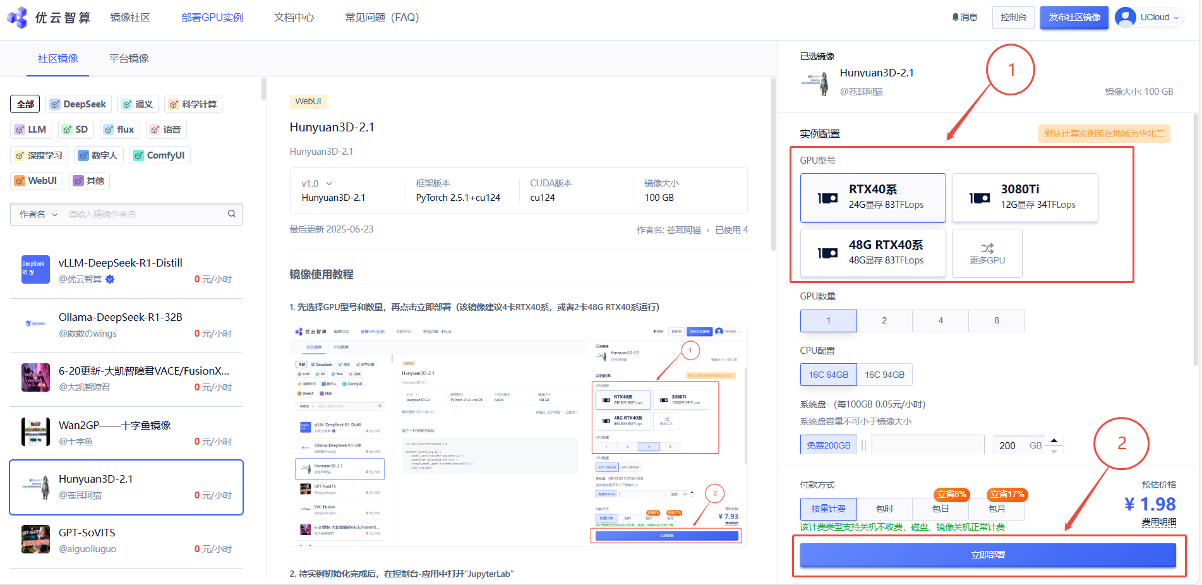1202x585 pixels.
Task: Open the 镜像社区 nav menu
Action: click(x=130, y=17)
